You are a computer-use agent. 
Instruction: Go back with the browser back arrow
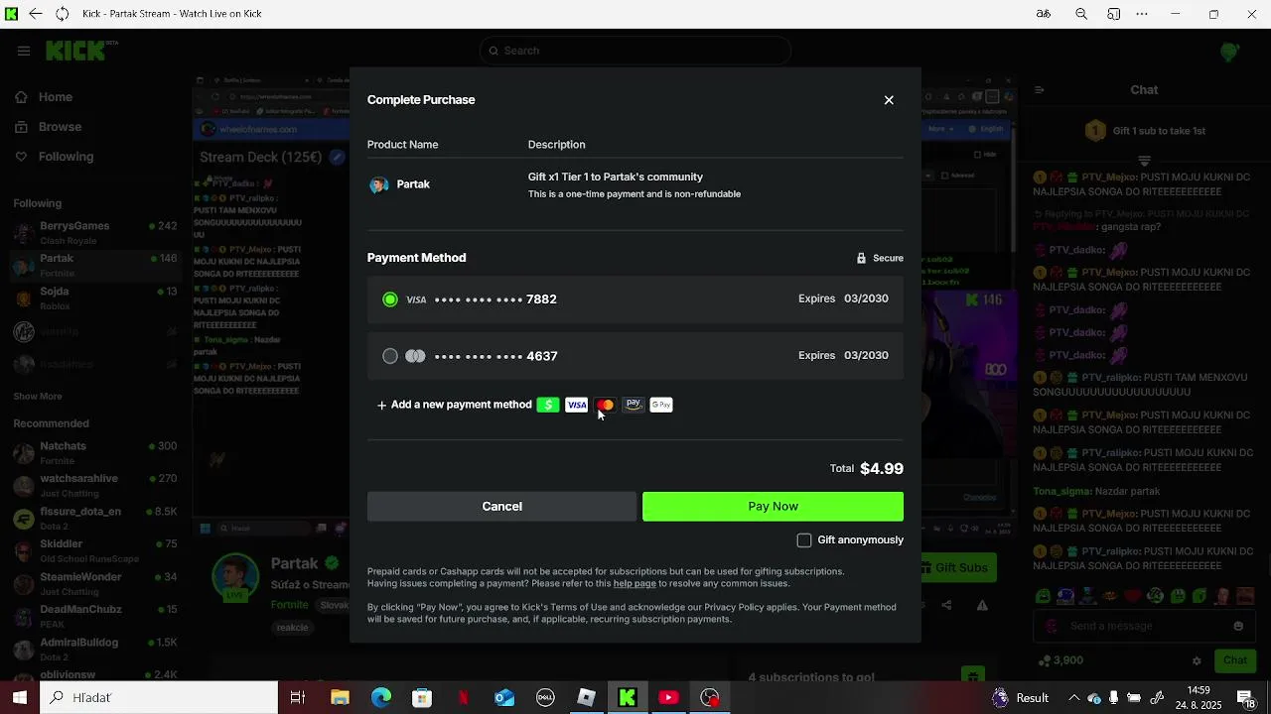pos(36,14)
